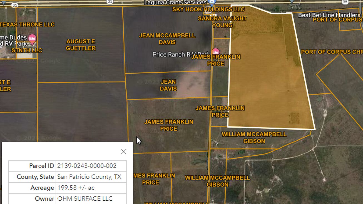This screenshot has height=204, width=363.
Task: Select the SANDRA VAUGHT YOUNG parcel label
Action: pyautogui.click(x=222, y=22)
